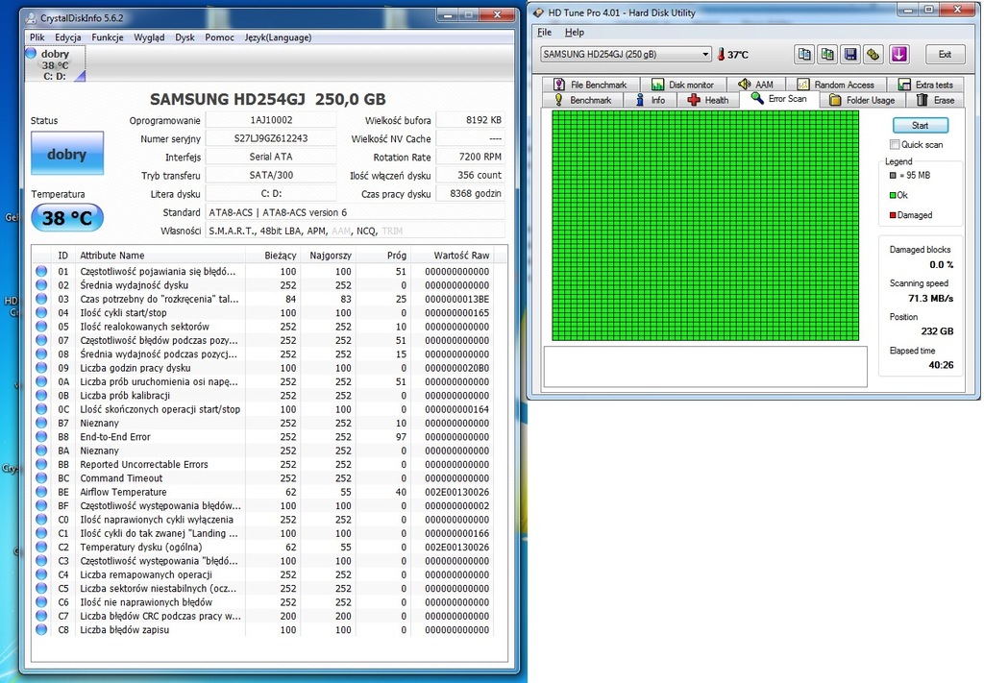Click status orb for Reported Uncorrectable Errors
This screenshot has width=984, height=683.
point(41,465)
